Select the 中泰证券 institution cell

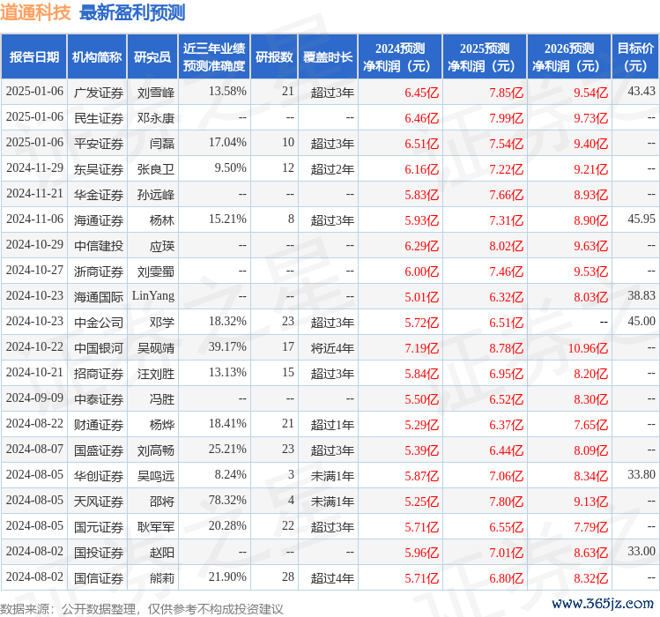(99, 399)
